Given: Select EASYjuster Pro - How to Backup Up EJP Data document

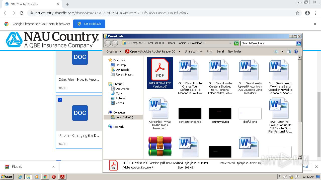Looking at the screenshot, I should (x=280, y=115).
